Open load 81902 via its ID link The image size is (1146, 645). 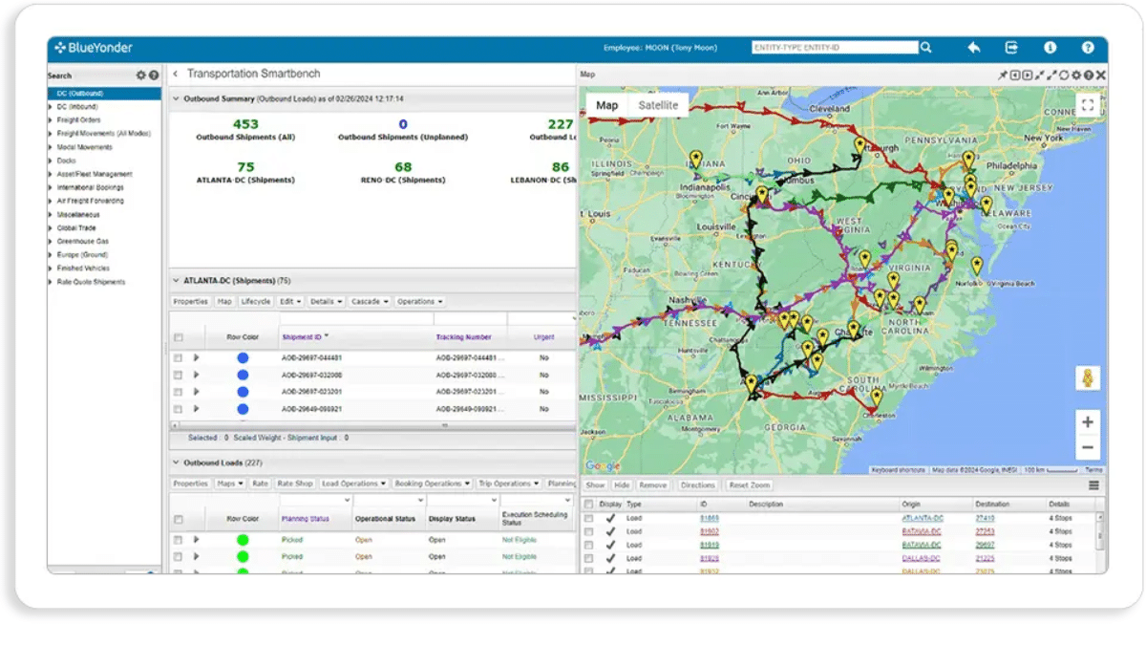pos(708,532)
